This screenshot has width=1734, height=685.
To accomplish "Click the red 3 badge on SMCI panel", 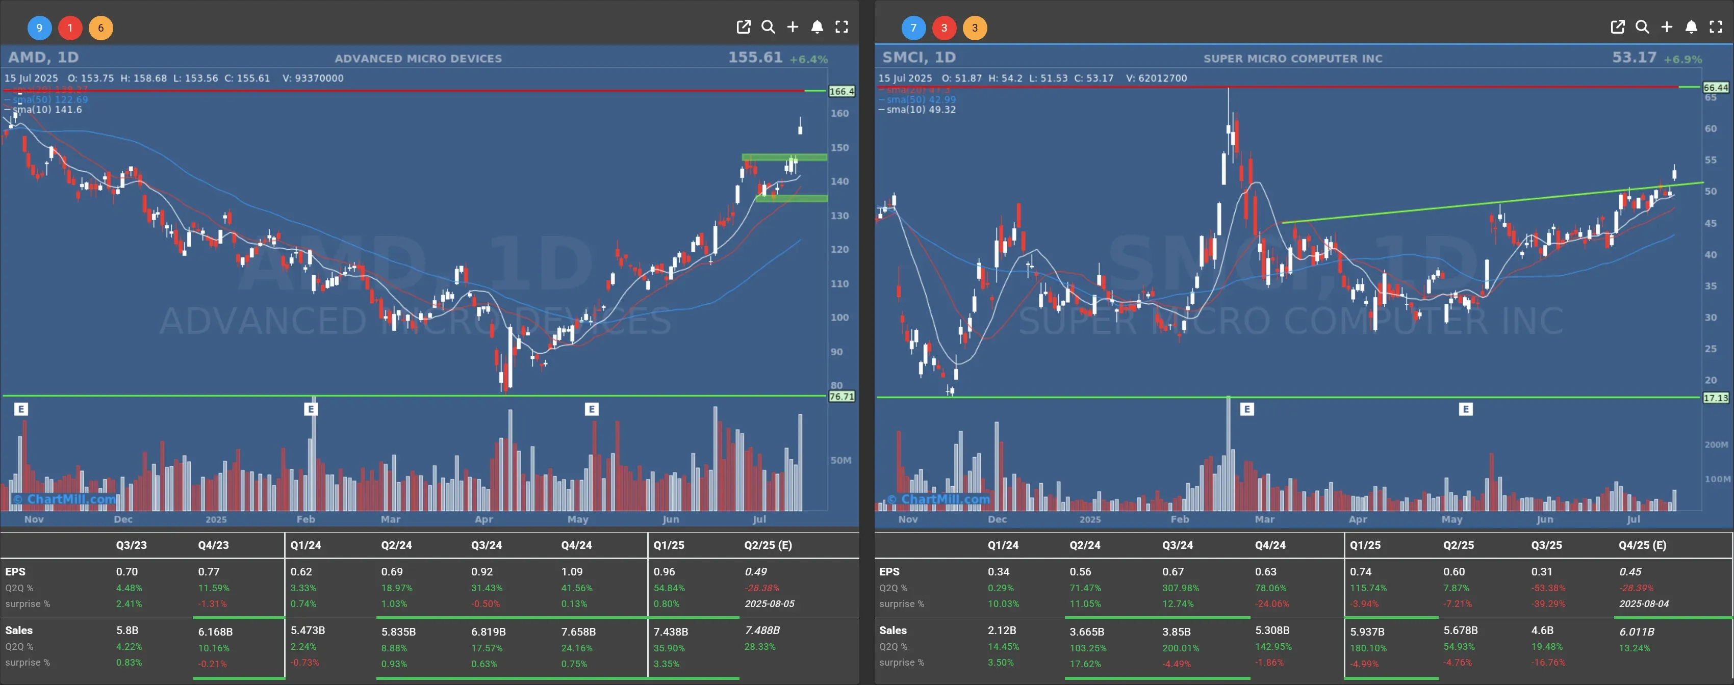I will click(945, 28).
